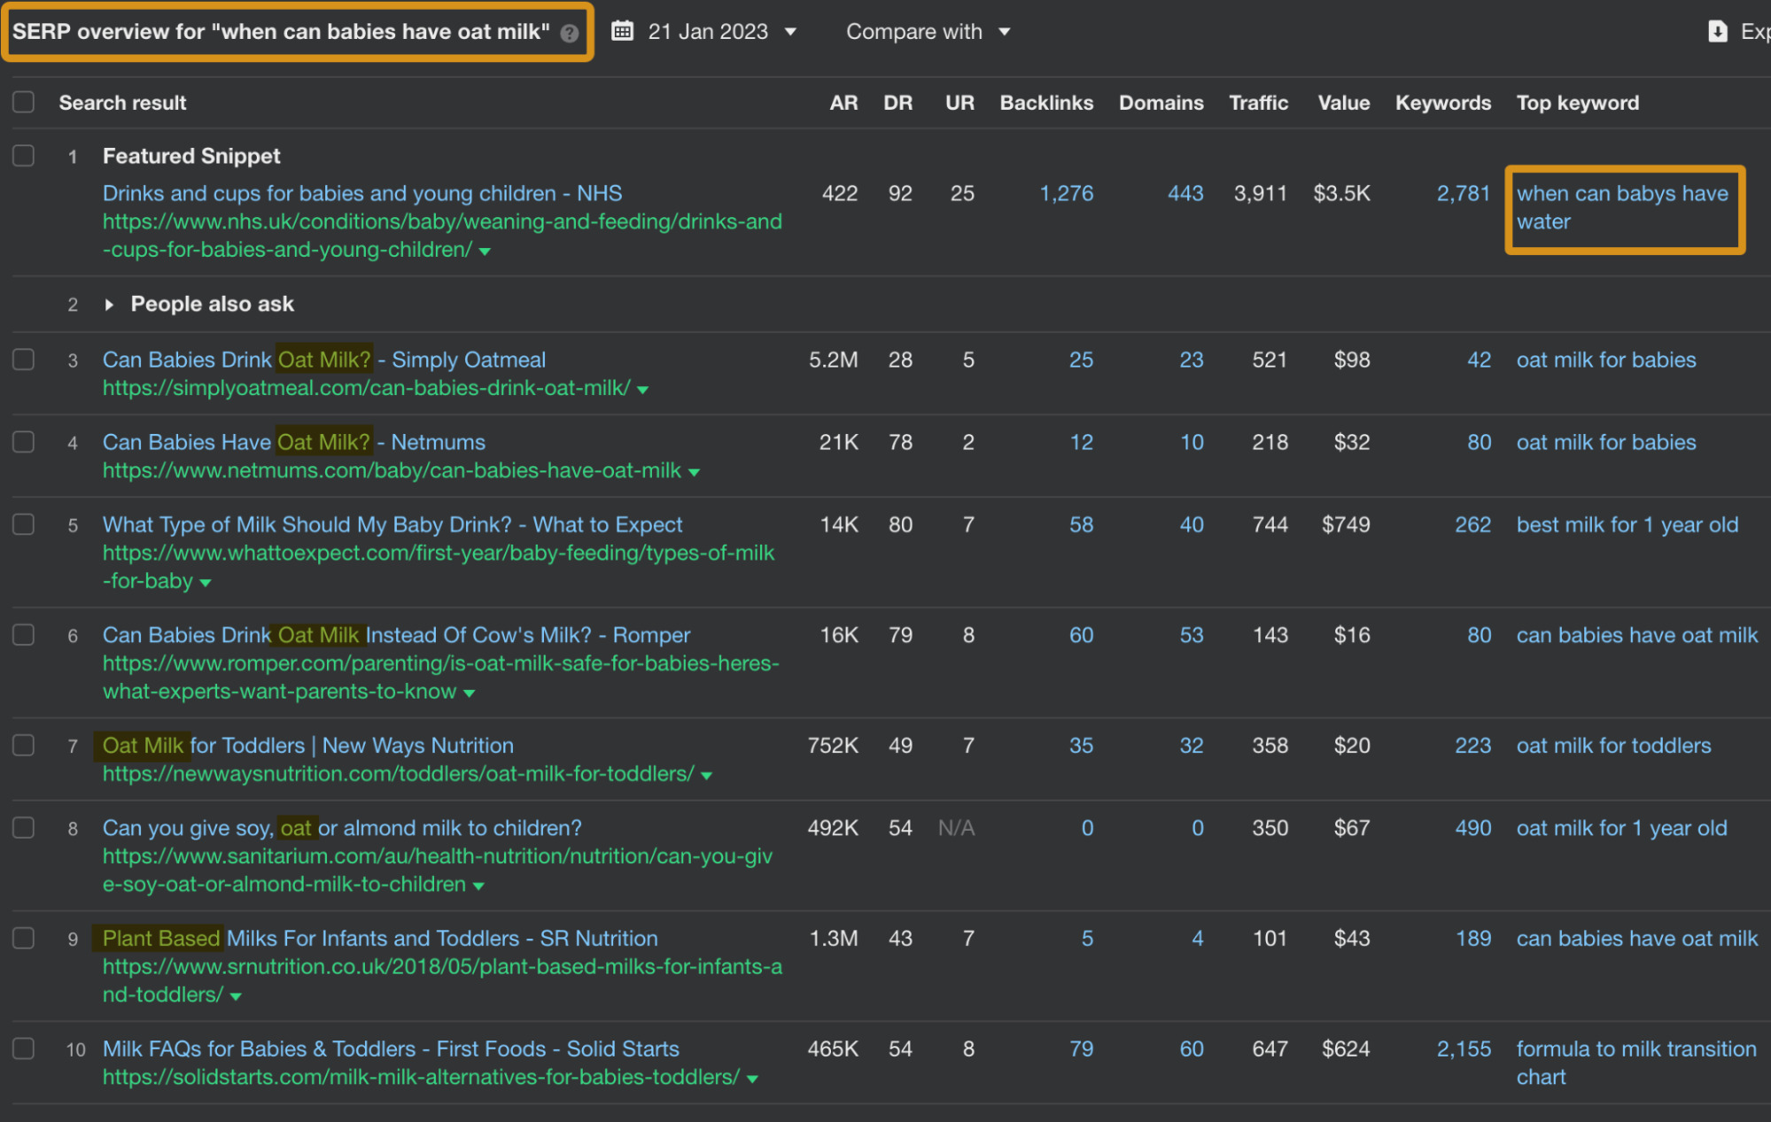Select the checkbox for the Netmums result
Viewport: 1771px width, 1122px height.
click(24, 441)
